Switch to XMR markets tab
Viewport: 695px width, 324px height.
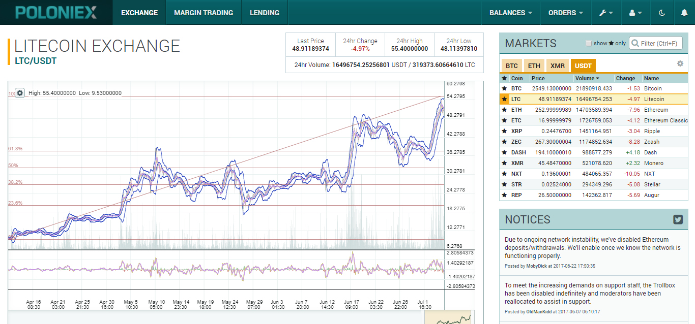558,66
